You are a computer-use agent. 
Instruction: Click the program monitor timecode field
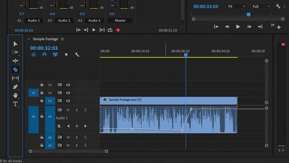click(206, 7)
